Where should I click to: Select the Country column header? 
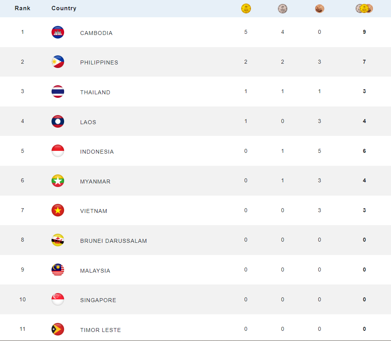64,8
